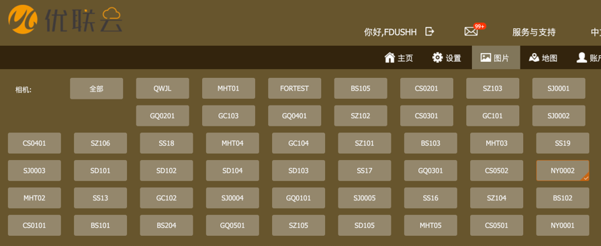Click the map pin icon in navigation bar
Screen dimensions: 601x246
534,58
